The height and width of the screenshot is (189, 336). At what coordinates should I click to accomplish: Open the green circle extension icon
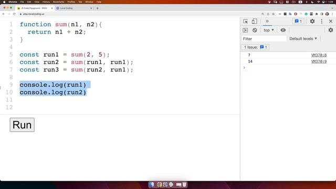306,14
